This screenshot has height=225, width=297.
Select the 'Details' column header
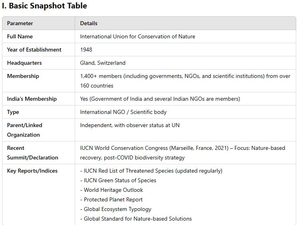[x=89, y=23]
